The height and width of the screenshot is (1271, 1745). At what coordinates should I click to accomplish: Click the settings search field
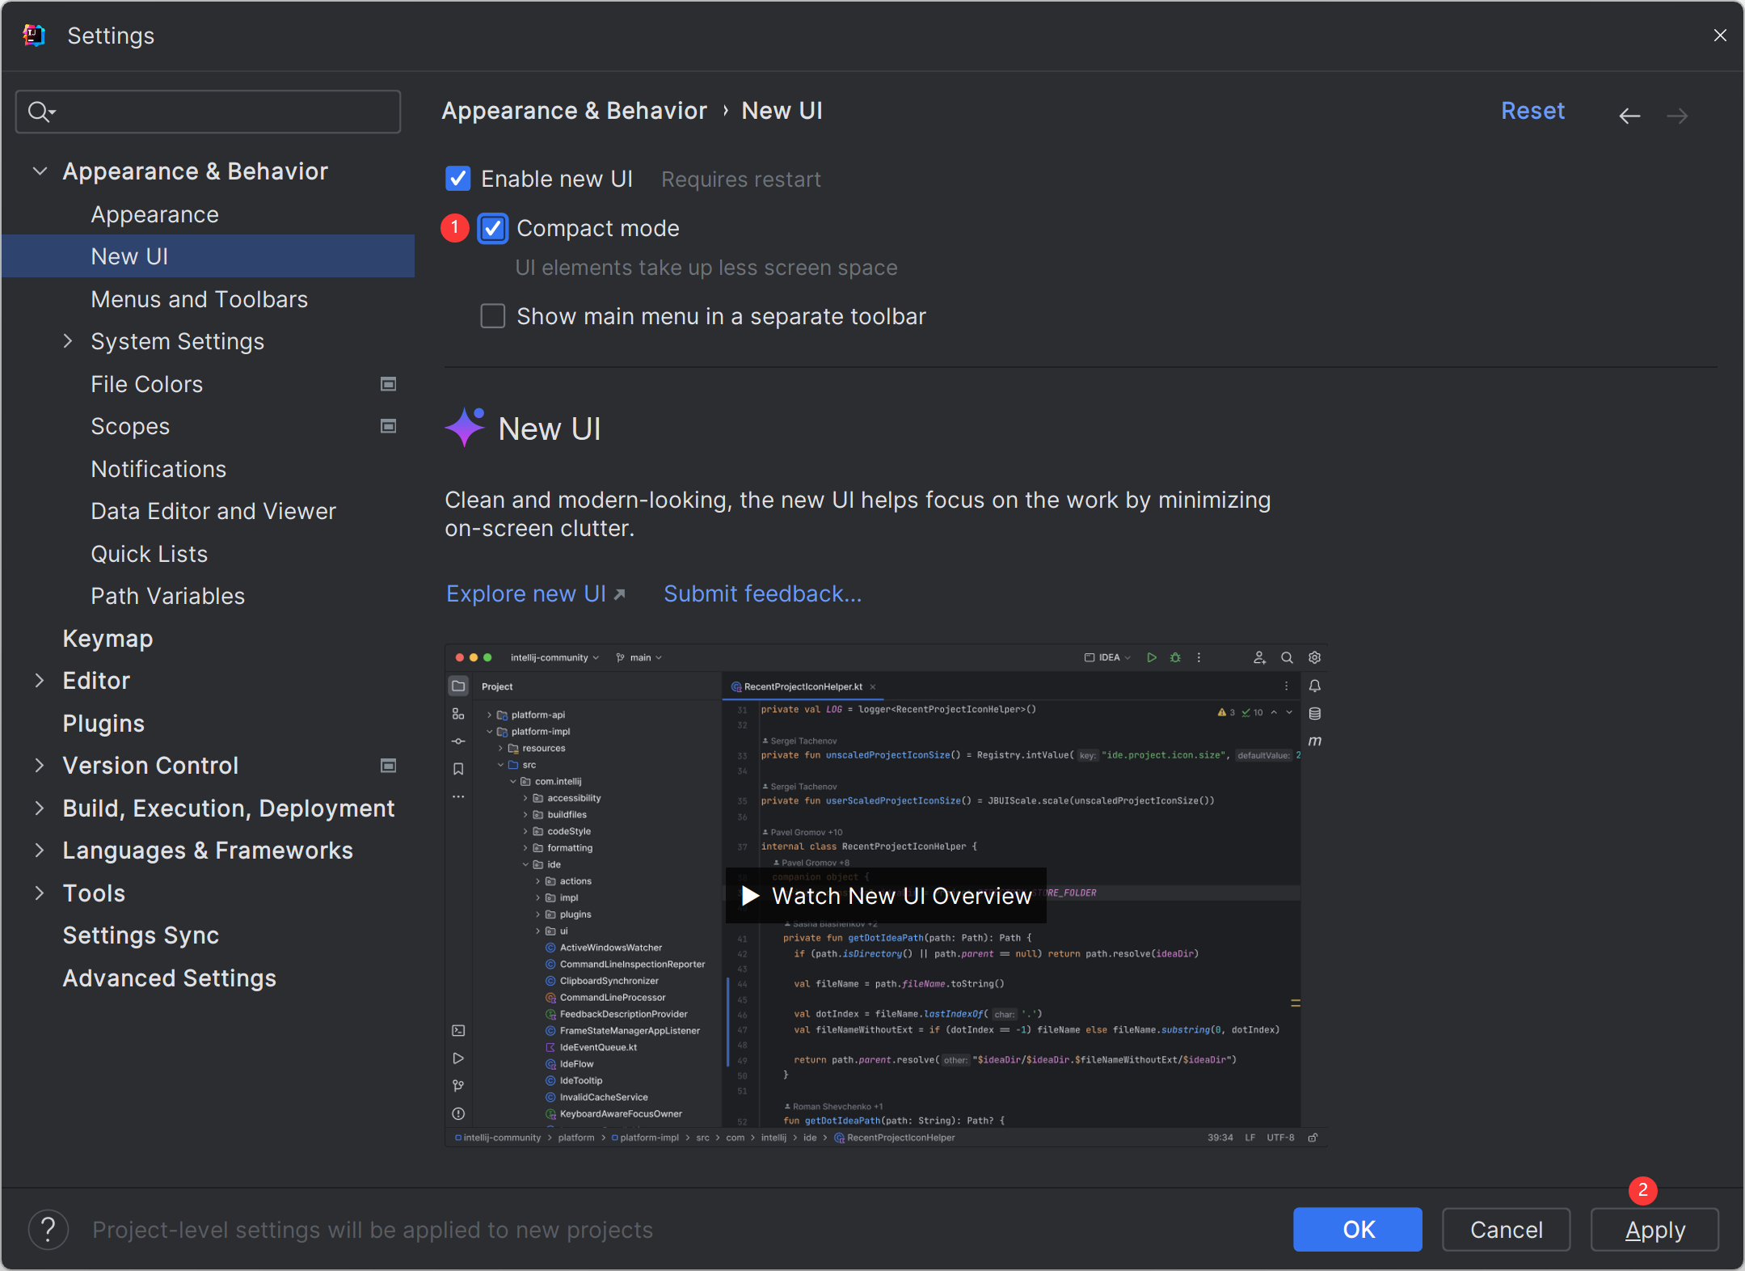click(x=209, y=112)
